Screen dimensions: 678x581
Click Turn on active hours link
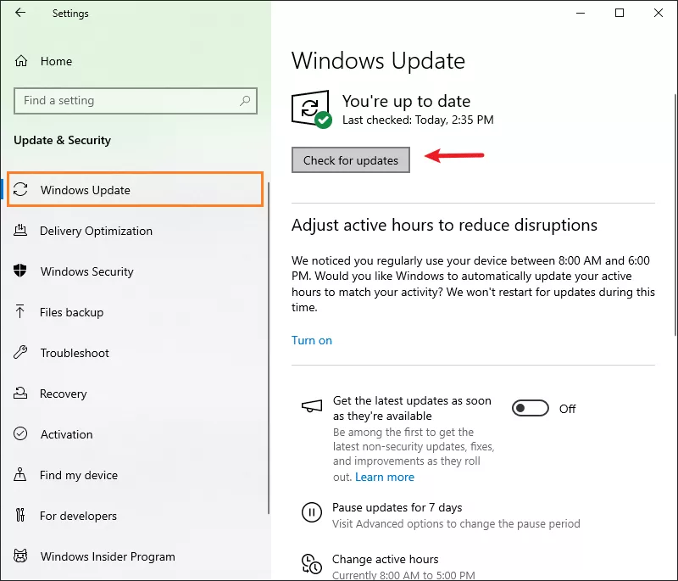tap(312, 340)
